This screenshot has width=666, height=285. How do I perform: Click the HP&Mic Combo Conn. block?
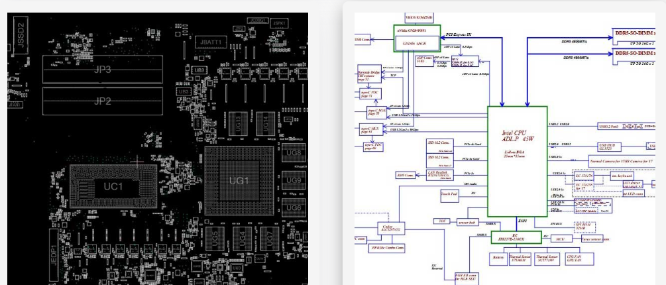pyautogui.click(x=386, y=249)
